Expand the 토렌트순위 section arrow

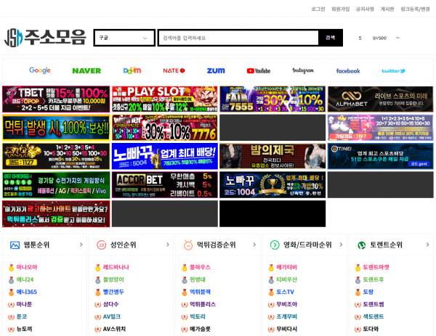coord(428,245)
